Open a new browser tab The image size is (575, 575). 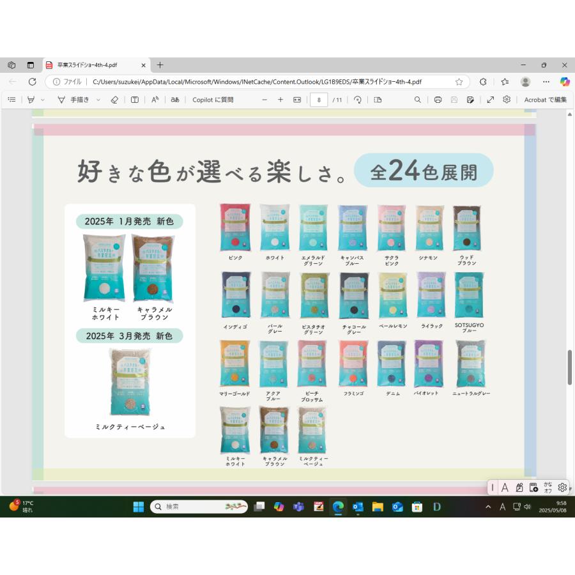pos(160,65)
